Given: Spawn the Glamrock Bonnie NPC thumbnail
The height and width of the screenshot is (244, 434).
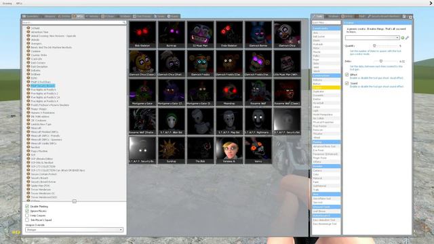Looking at the screenshot, I should pyautogui.click(x=258, y=35).
